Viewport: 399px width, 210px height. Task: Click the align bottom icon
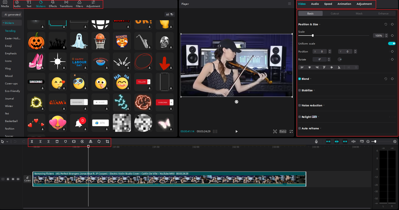click(339, 67)
